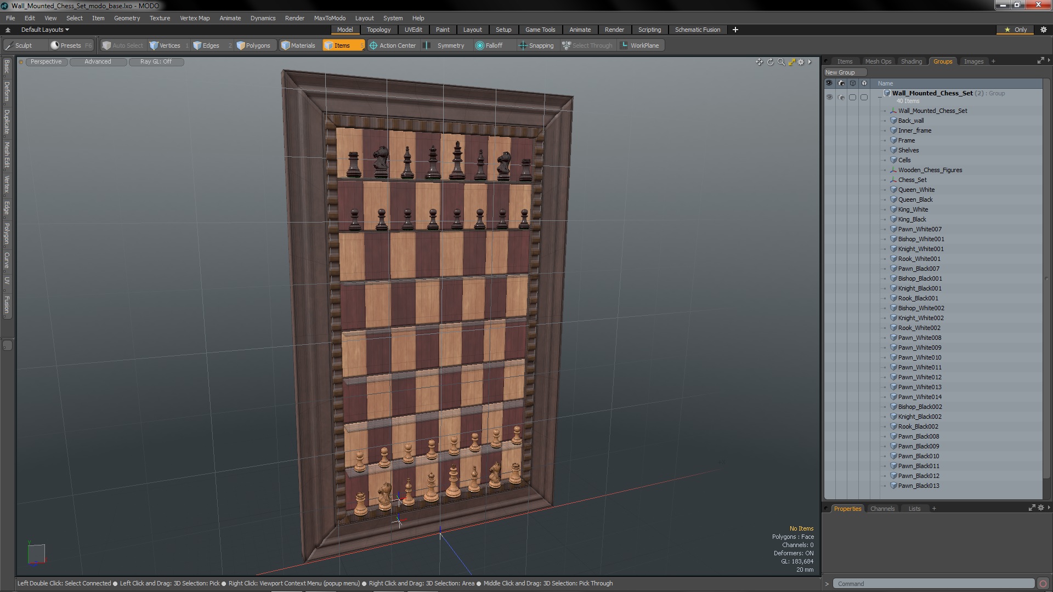Viewport: 1053px width, 592px height.
Task: Click the Falloff icon
Action: (479, 45)
